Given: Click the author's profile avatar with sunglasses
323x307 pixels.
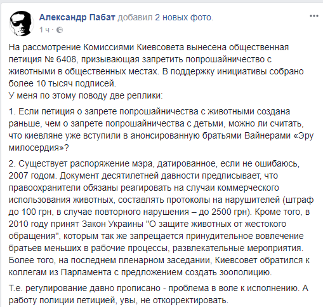Looking at the screenshot, I should click(21, 24).
